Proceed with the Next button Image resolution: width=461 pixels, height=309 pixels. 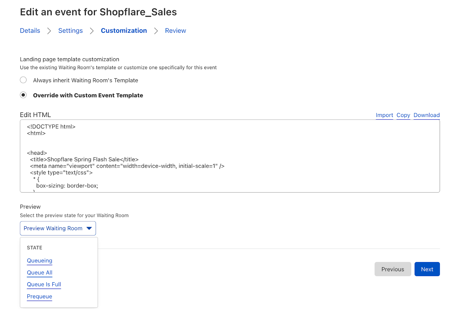[x=427, y=269]
